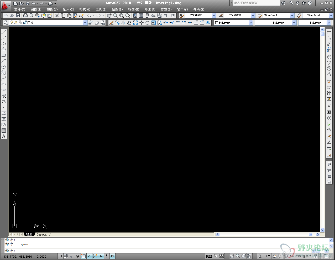
Task: Toggle grid display in the status bar
Action: click(66, 256)
